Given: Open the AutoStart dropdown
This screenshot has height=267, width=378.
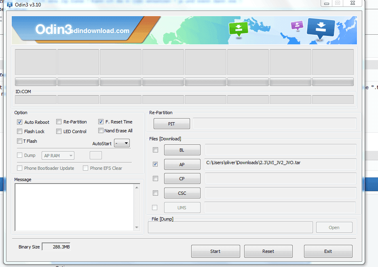Looking at the screenshot, I should (x=122, y=143).
